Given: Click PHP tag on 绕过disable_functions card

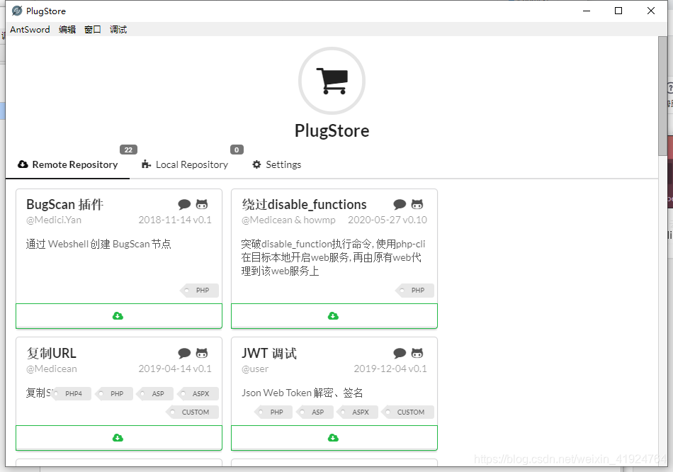Looking at the screenshot, I should [x=415, y=291].
